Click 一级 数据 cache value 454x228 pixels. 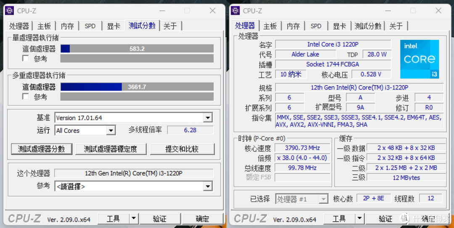406,148
